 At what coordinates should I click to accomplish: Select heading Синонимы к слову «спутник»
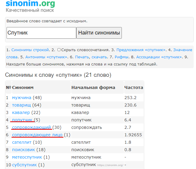point(58,75)
